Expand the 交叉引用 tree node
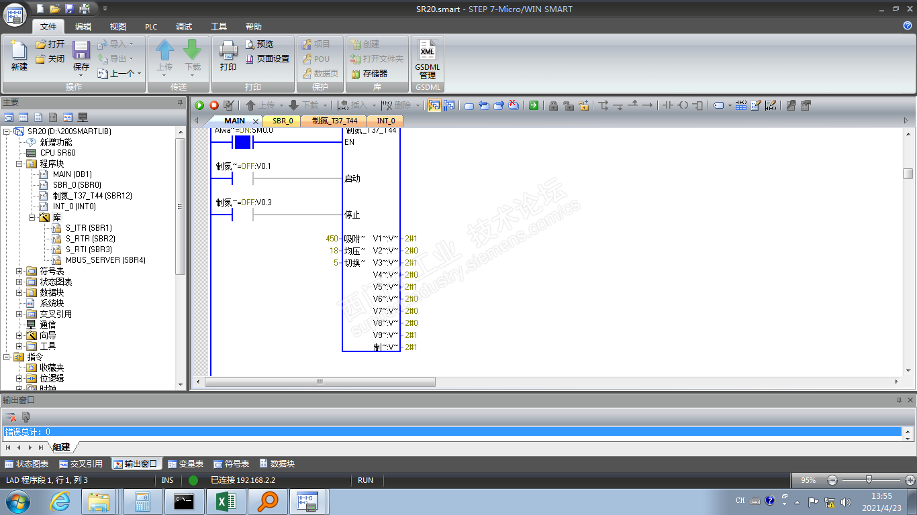The height and width of the screenshot is (515, 917). point(19,314)
